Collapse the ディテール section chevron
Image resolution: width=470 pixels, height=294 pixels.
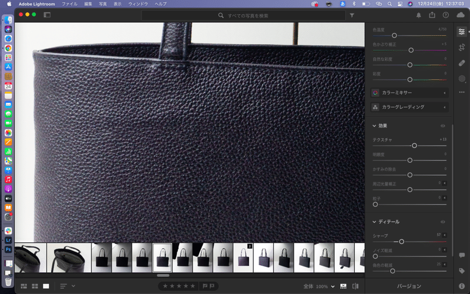tap(374, 222)
